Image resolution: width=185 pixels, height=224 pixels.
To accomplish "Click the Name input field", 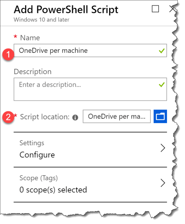I will tap(90, 50).
